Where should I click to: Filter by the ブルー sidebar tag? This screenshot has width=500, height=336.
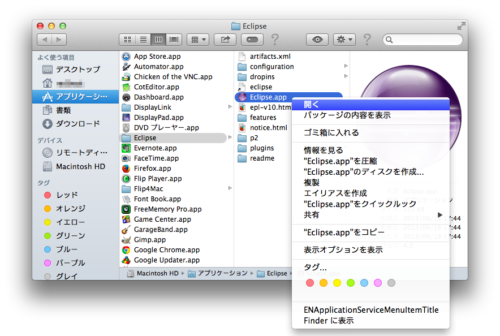coord(75,249)
